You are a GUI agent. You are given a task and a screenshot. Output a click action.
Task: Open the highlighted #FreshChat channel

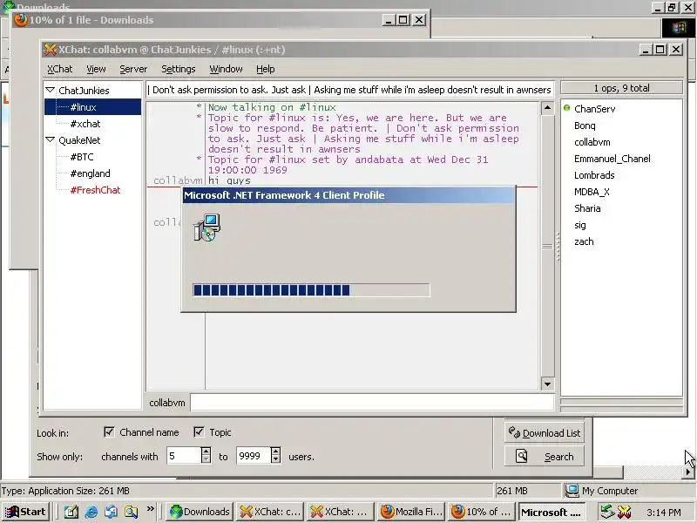coord(95,190)
